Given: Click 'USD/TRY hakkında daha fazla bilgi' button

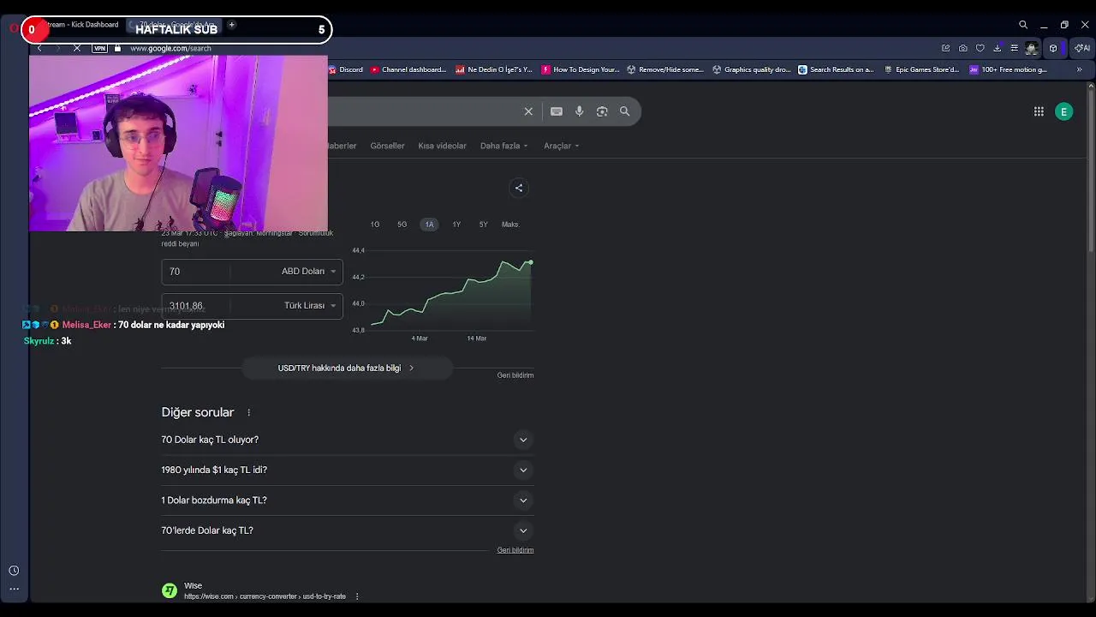Looking at the screenshot, I should tap(347, 368).
